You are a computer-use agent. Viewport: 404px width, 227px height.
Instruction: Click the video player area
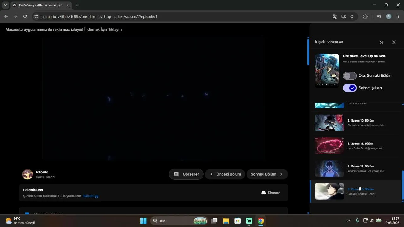click(x=153, y=99)
